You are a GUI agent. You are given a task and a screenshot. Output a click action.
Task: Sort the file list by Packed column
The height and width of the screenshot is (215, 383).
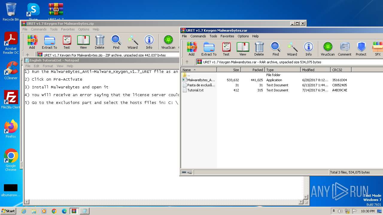click(253, 70)
